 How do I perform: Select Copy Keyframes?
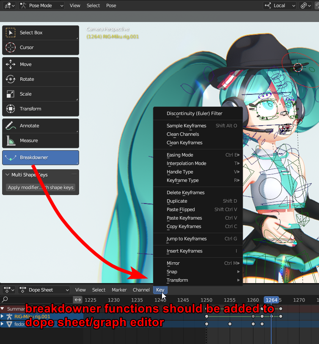(198, 226)
